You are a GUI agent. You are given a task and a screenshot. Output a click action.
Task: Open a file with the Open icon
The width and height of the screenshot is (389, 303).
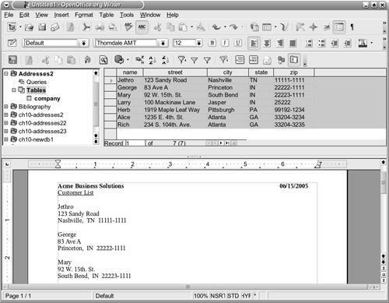point(29,27)
